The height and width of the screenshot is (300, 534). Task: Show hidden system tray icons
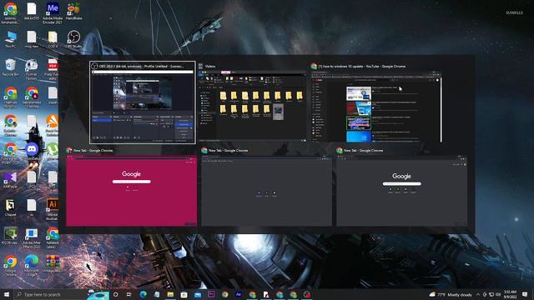pos(478,294)
